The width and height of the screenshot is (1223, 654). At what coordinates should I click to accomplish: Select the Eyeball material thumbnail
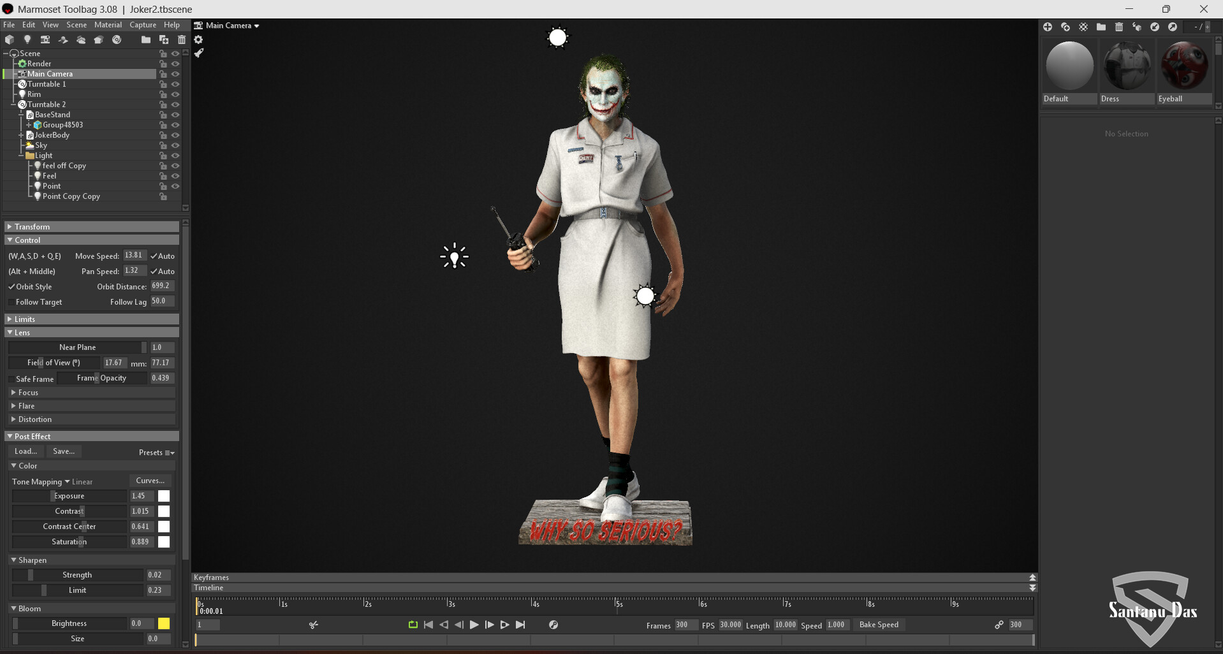[1184, 66]
